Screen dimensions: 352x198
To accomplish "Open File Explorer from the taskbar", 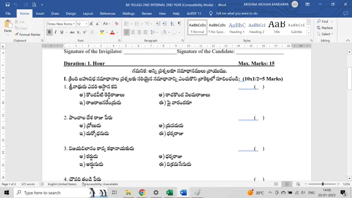I will [x=128, y=193].
